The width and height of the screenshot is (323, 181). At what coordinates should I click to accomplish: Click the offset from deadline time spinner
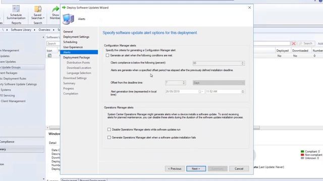(x=184, y=82)
